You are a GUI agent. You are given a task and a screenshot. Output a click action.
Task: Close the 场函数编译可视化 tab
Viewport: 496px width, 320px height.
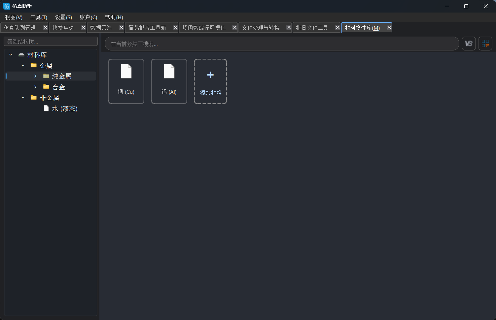click(234, 27)
